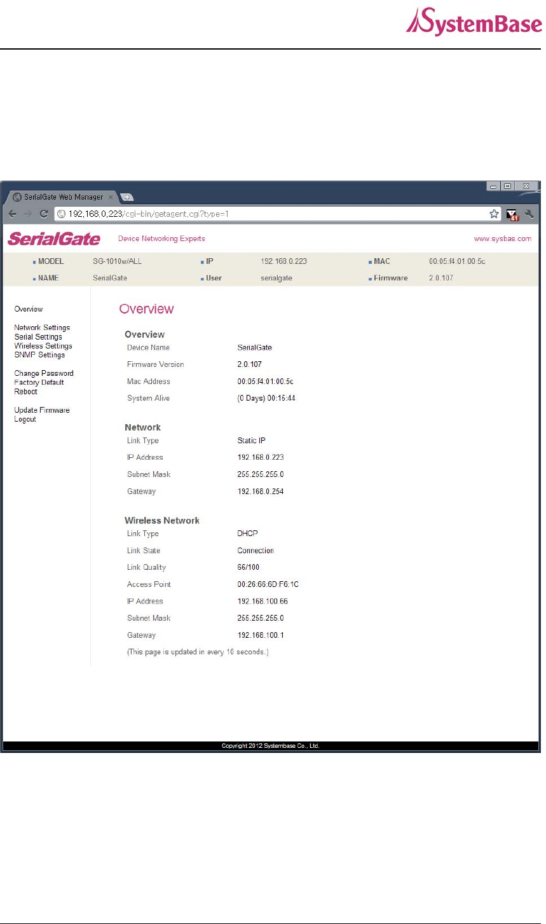The image size is (546, 924).
Task: Click the Device Networking Experts tagline
Action: [x=161, y=239]
